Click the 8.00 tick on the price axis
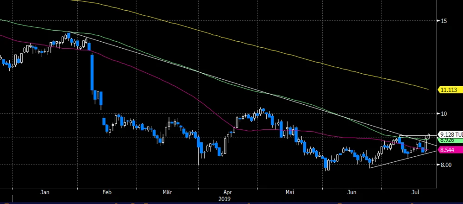 click(x=445, y=165)
